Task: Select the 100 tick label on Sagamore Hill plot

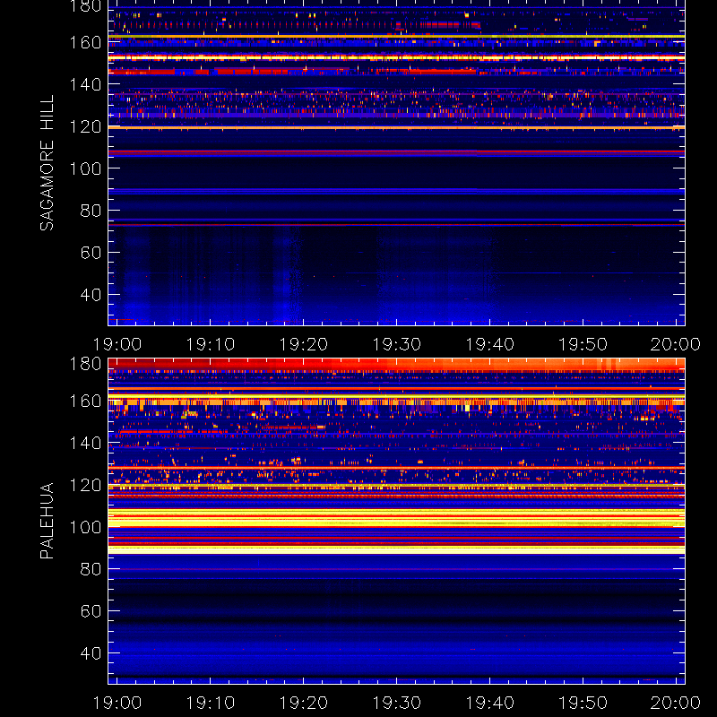Action: click(85, 168)
